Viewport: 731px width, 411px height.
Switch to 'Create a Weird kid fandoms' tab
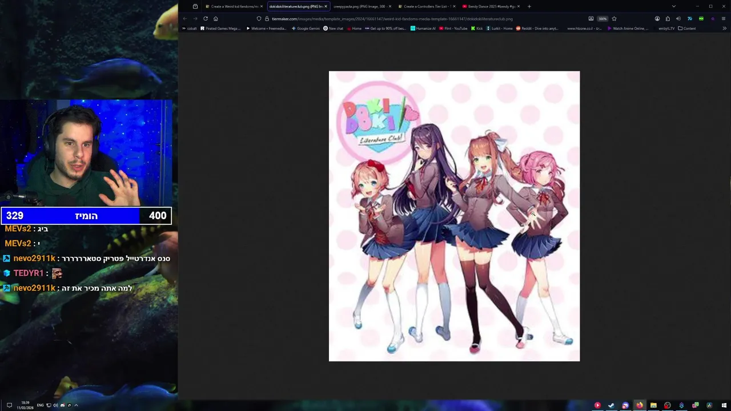click(233, 6)
